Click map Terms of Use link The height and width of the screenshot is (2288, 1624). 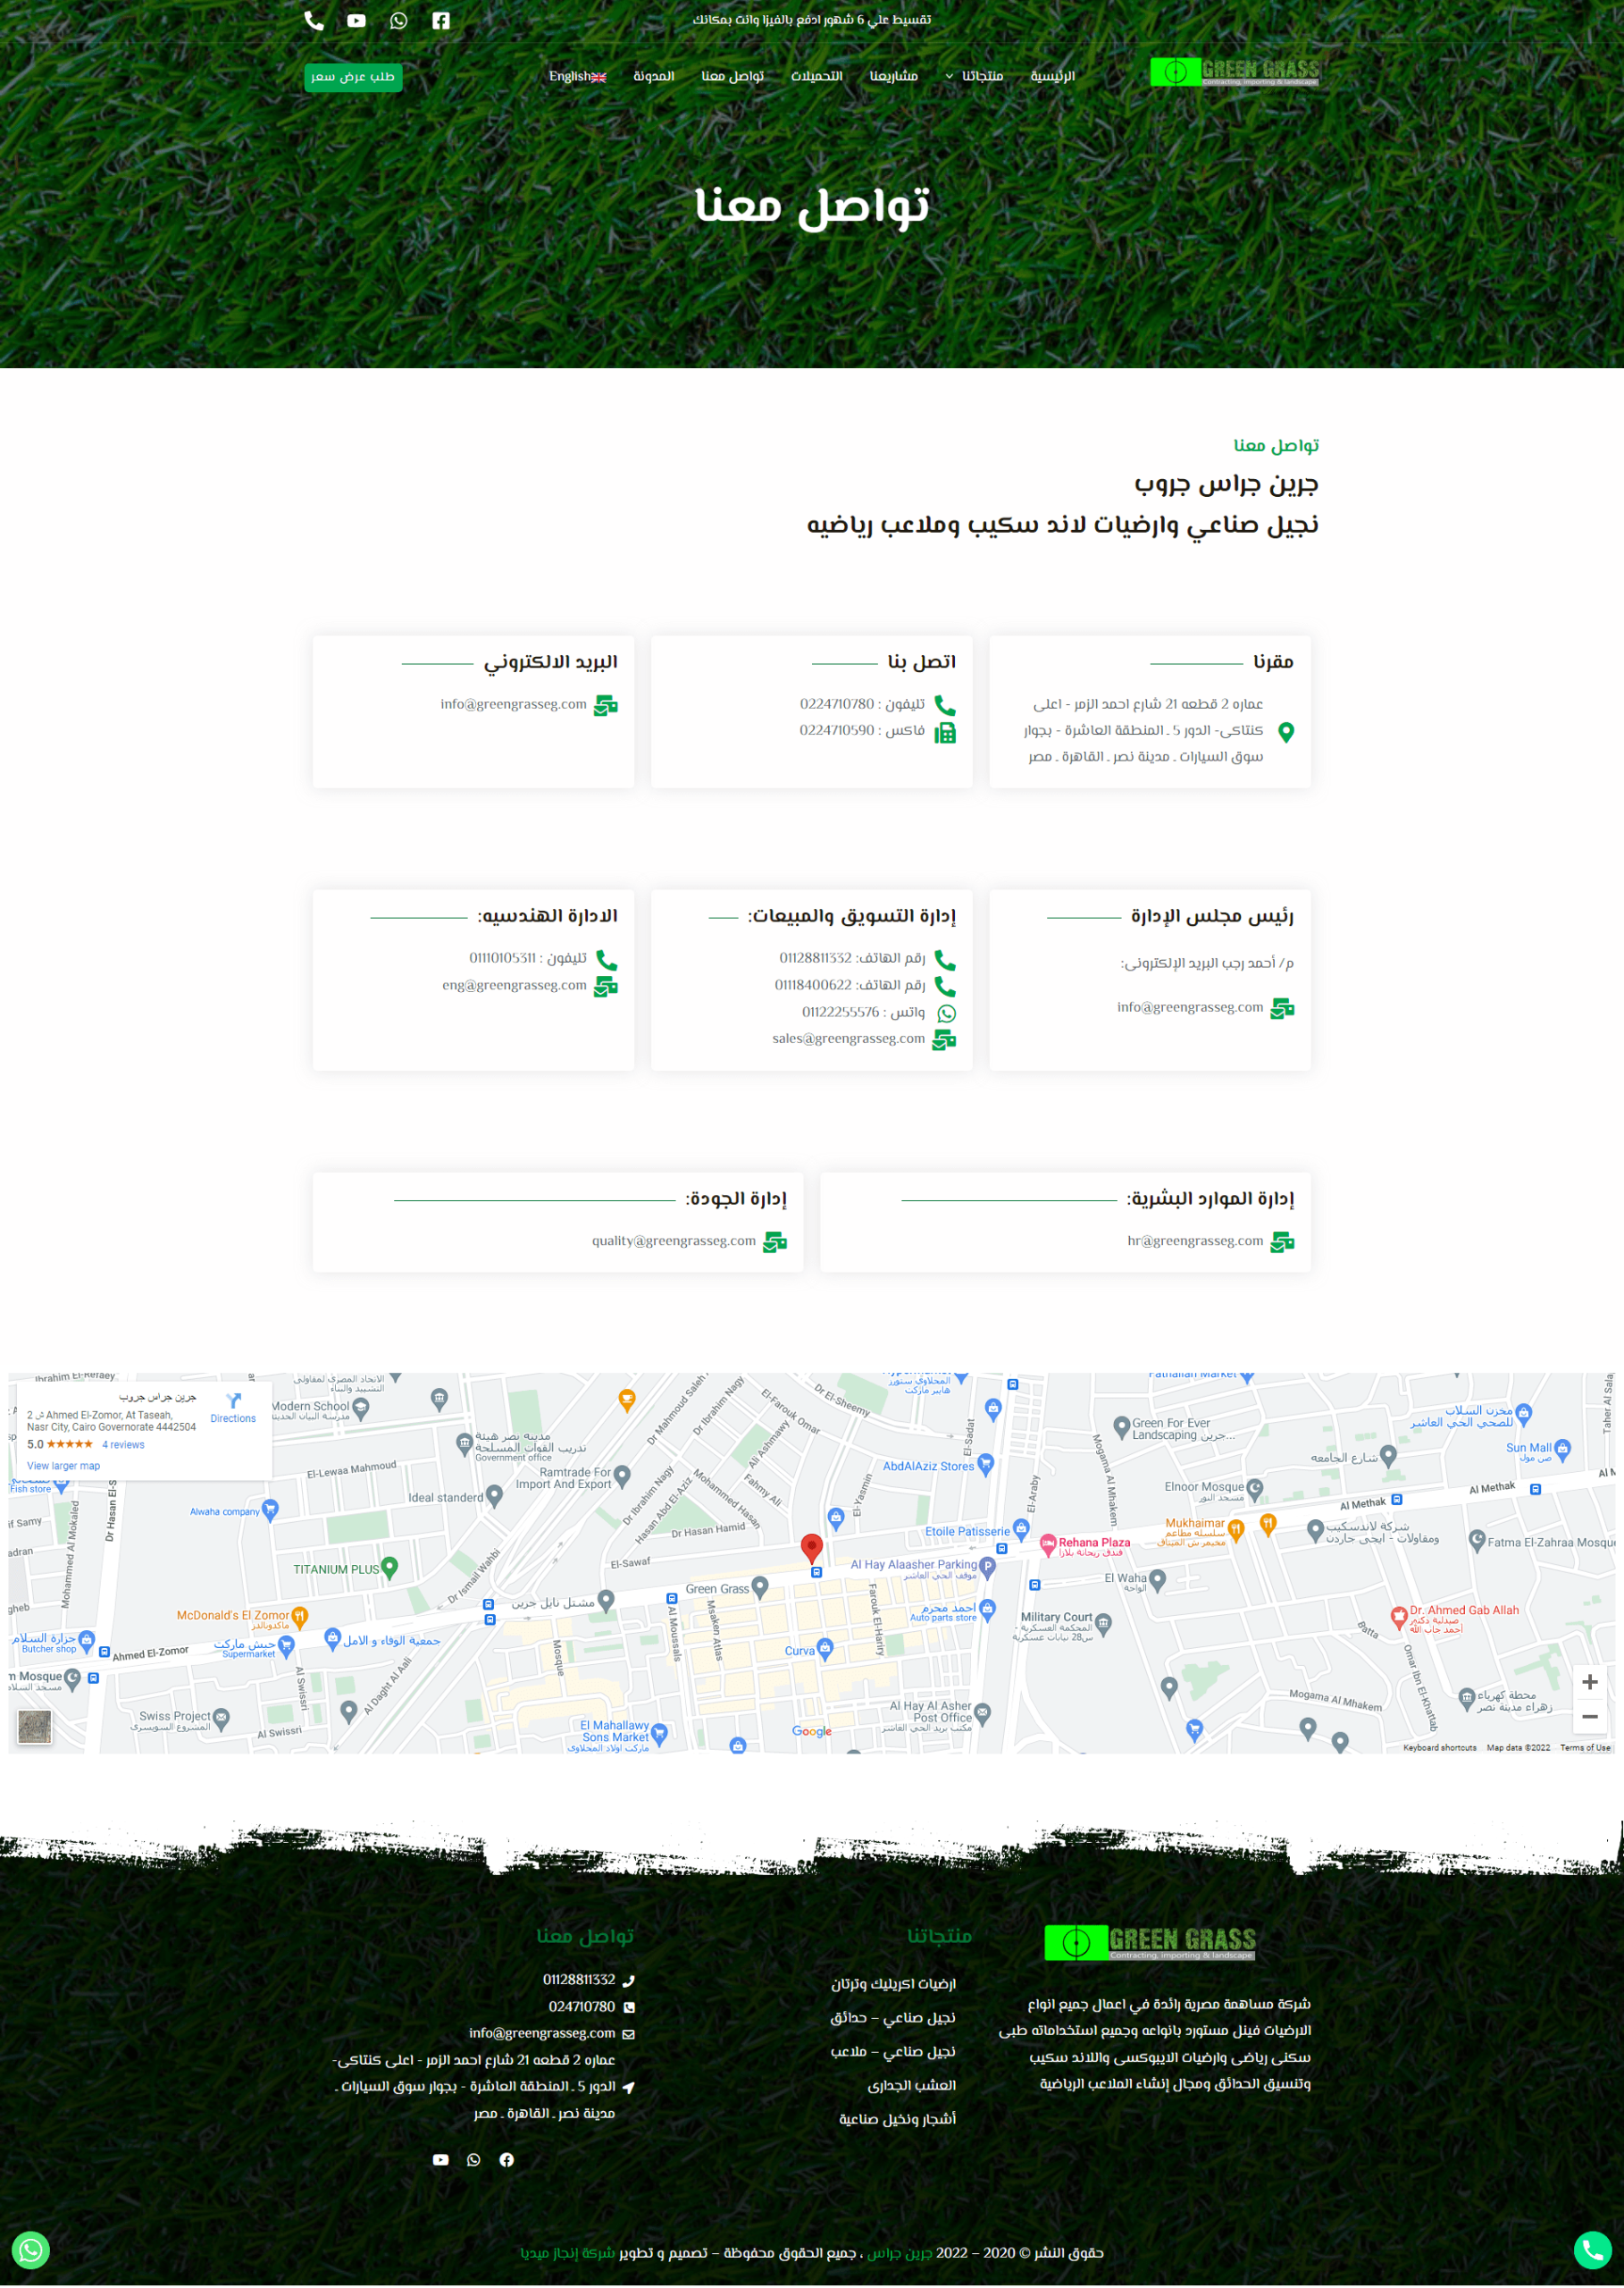tap(1584, 1748)
